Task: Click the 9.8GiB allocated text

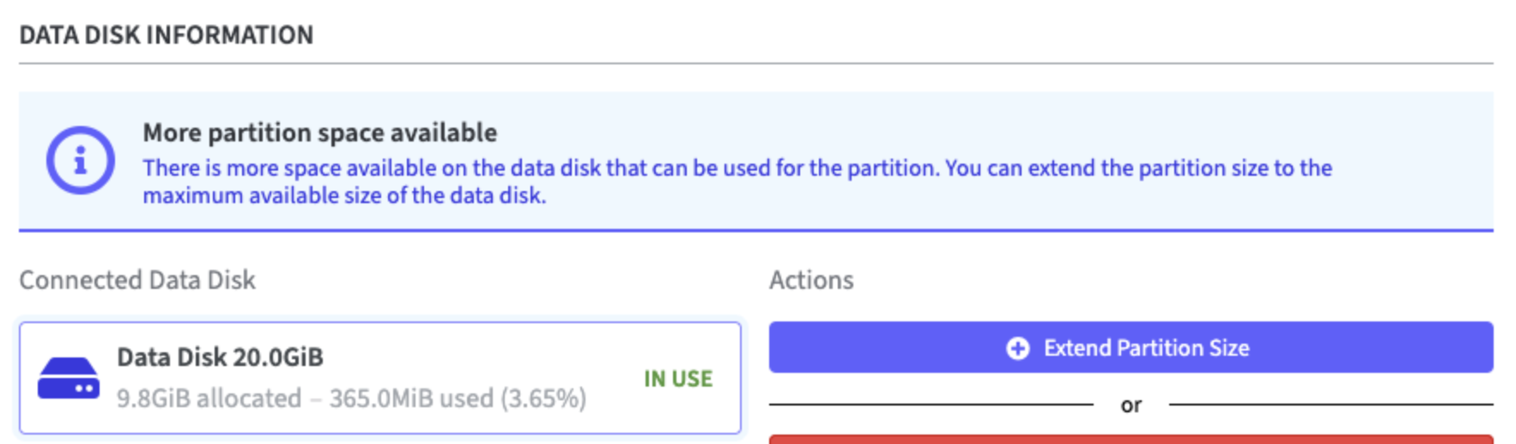Action: click(x=209, y=399)
